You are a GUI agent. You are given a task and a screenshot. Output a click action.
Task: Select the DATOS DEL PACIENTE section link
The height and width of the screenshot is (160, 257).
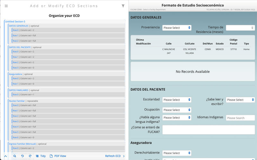tap(20, 47)
